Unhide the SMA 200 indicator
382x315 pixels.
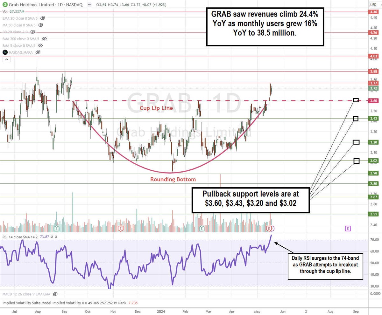[44, 39]
